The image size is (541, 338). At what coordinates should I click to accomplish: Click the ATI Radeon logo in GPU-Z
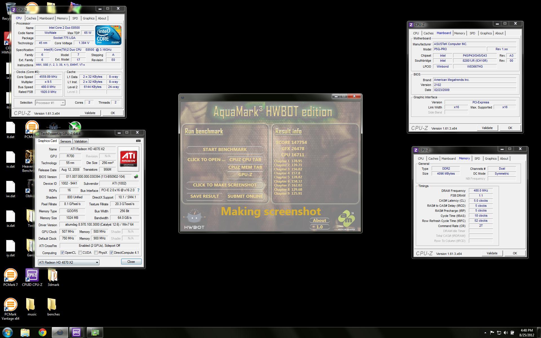pyautogui.click(x=128, y=159)
